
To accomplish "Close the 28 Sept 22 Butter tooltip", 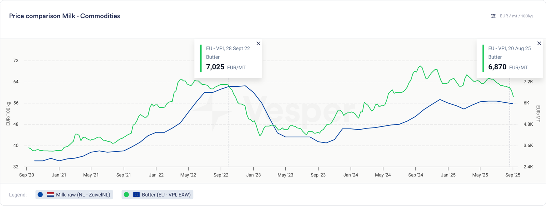I will [258, 44].
